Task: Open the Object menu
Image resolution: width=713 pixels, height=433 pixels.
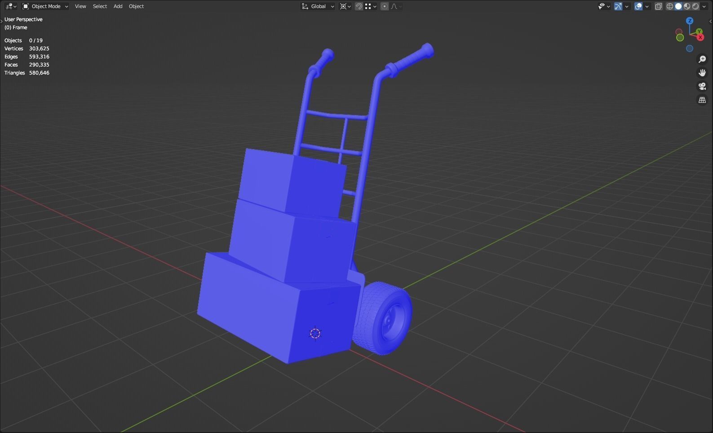Action: click(x=136, y=6)
